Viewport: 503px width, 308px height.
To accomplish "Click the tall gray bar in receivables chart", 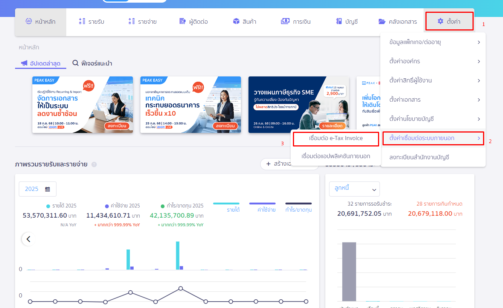I will pyautogui.click(x=349, y=271).
